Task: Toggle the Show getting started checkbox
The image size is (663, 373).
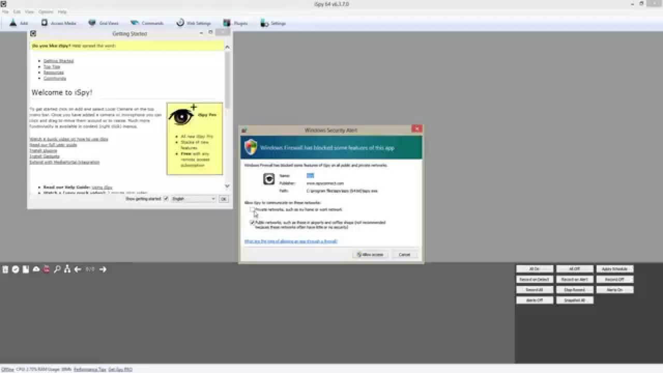Action: click(166, 198)
